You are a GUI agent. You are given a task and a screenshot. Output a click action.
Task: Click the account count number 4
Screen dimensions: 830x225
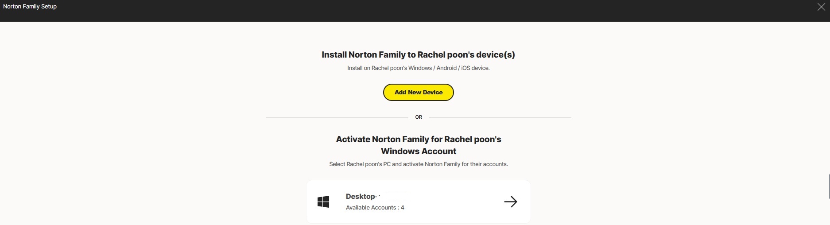click(402, 208)
